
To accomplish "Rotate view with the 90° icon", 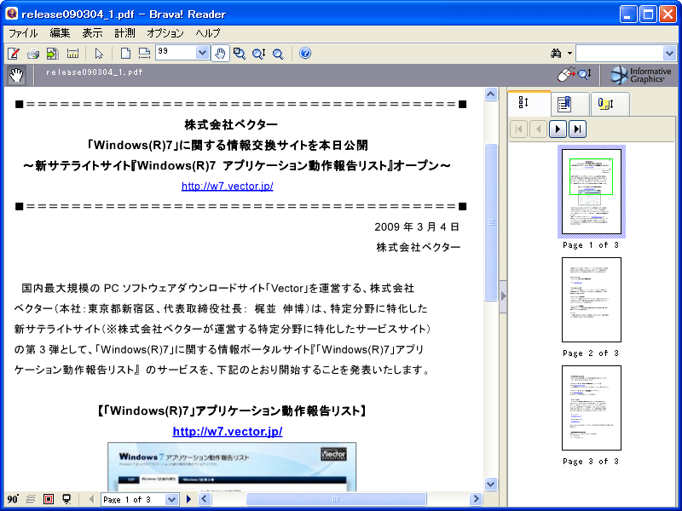I will (x=13, y=499).
